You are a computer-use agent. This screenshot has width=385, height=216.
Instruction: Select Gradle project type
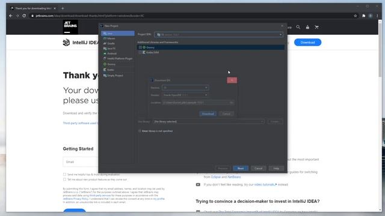coord(118,43)
